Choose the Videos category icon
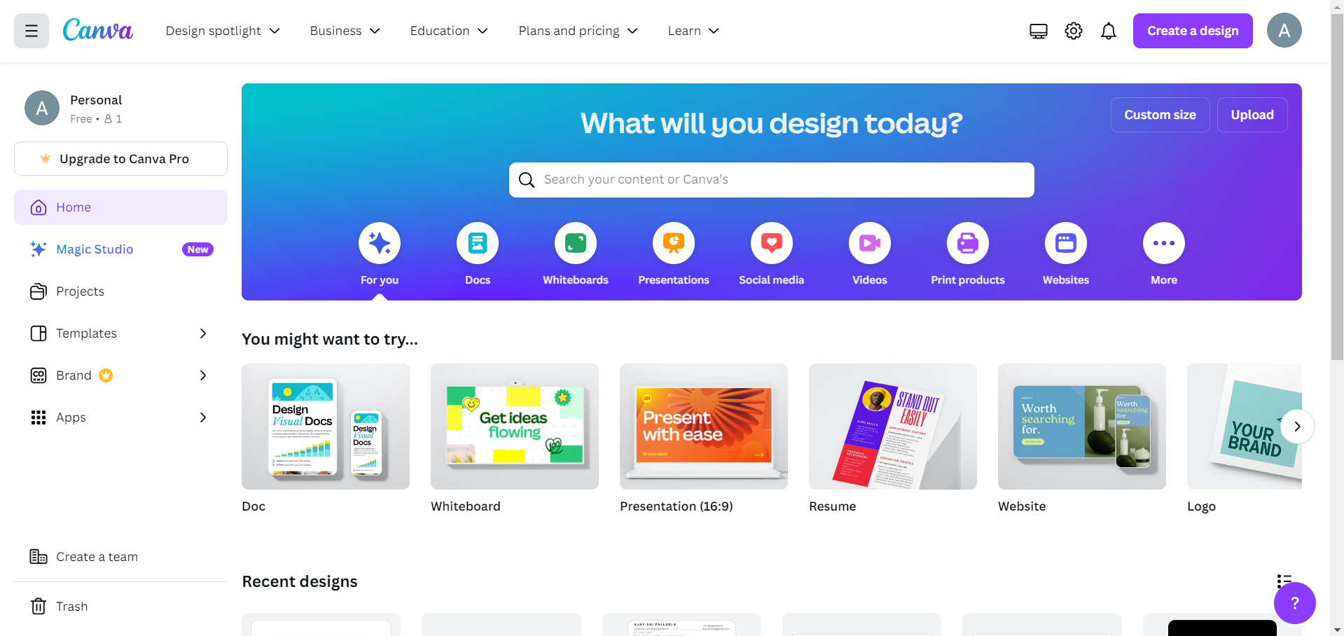Screen dimensions: 1344x636 pos(869,243)
